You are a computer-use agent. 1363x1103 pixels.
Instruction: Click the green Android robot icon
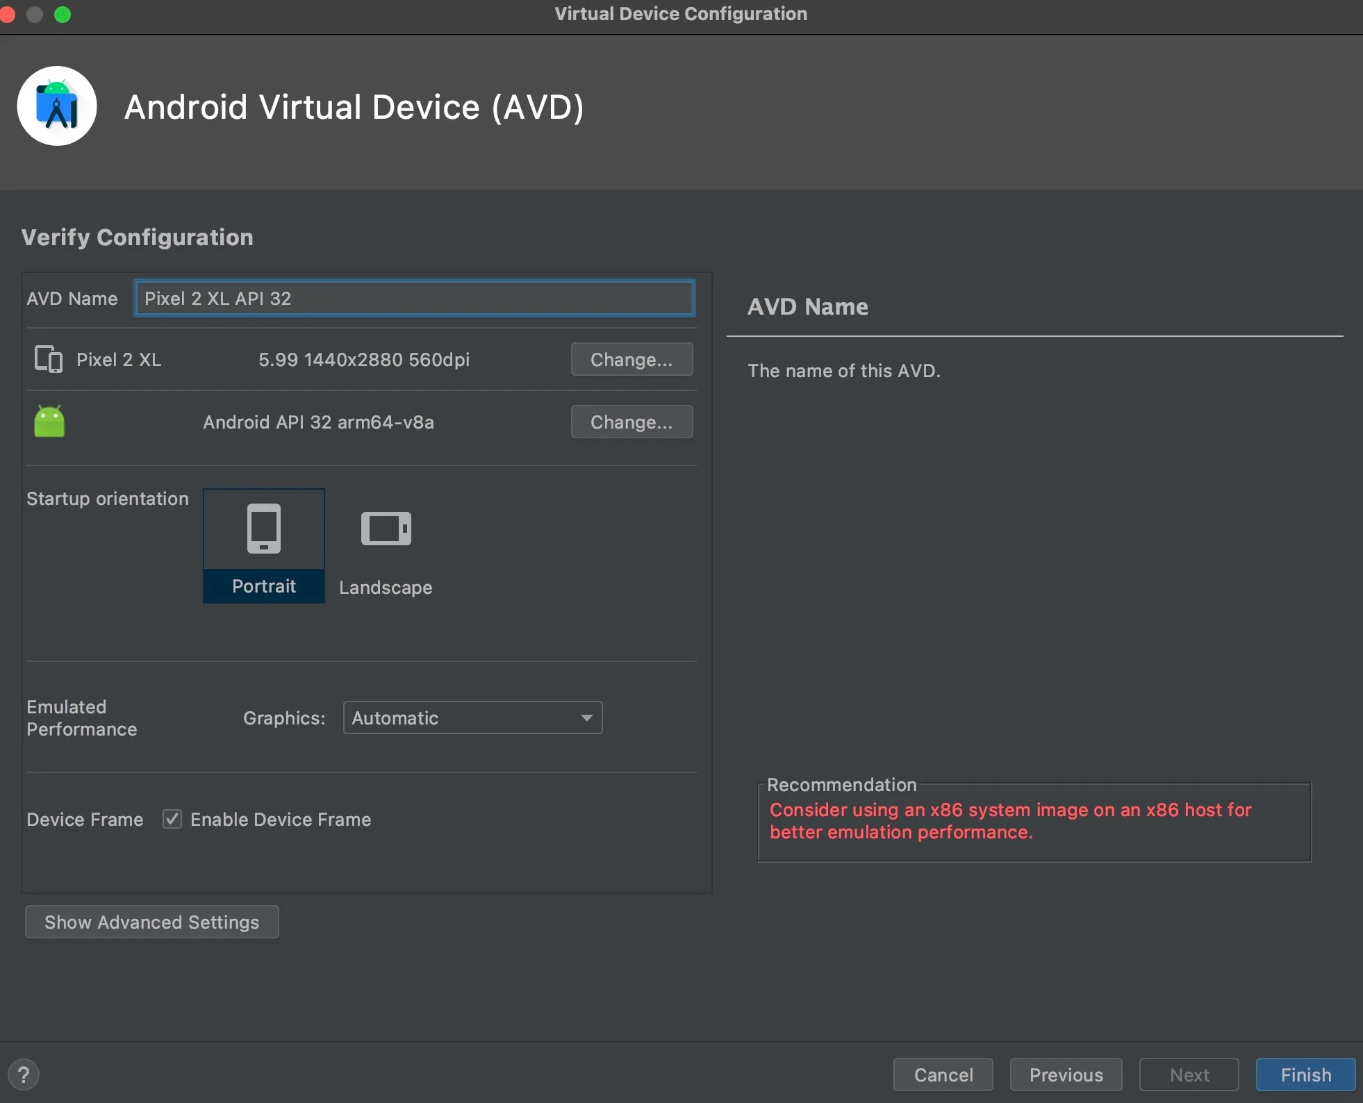tap(49, 421)
